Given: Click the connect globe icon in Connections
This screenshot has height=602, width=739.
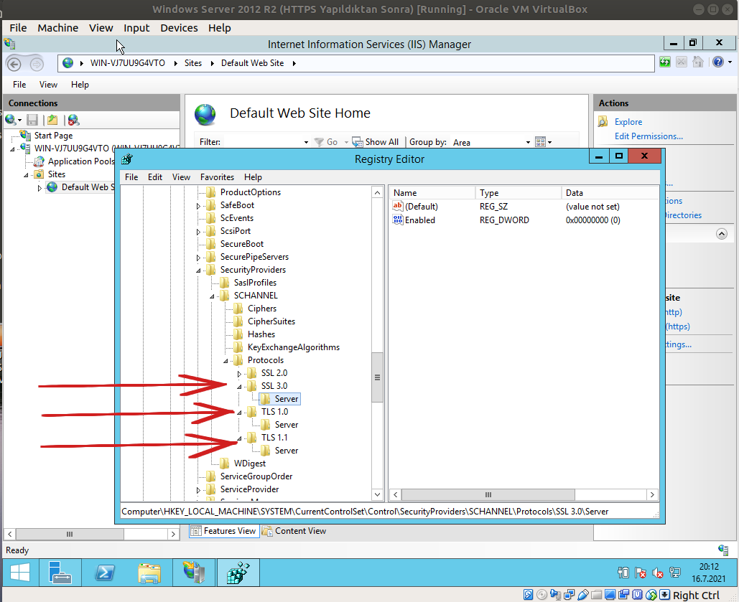Looking at the screenshot, I should 10,120.
